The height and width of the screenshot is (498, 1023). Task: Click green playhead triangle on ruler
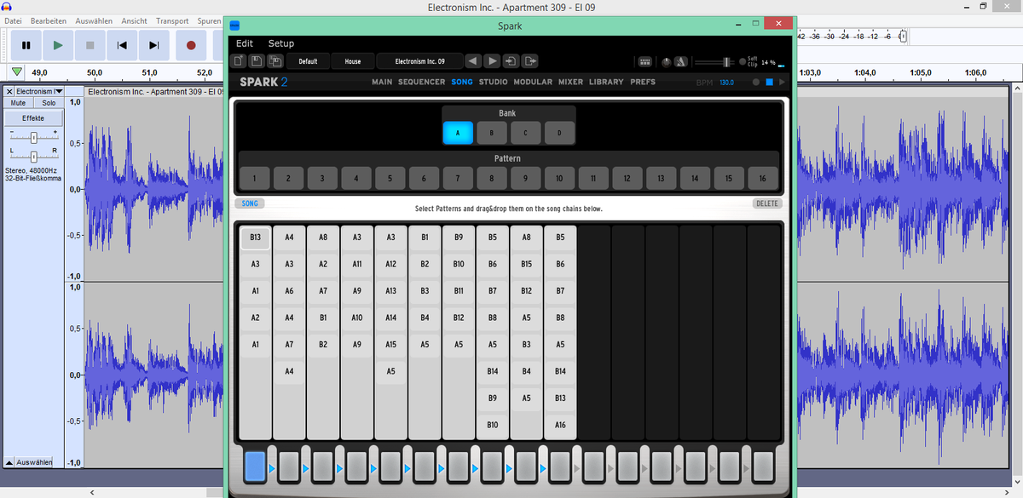pyautogui.click(x=17, y=72)
